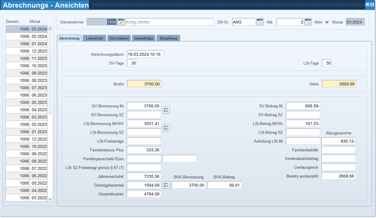This screenshot has width=376, height=218.
Task: Click the Bereits ausbezahlt field 2869,88
Action: click(x=338, y=176)
